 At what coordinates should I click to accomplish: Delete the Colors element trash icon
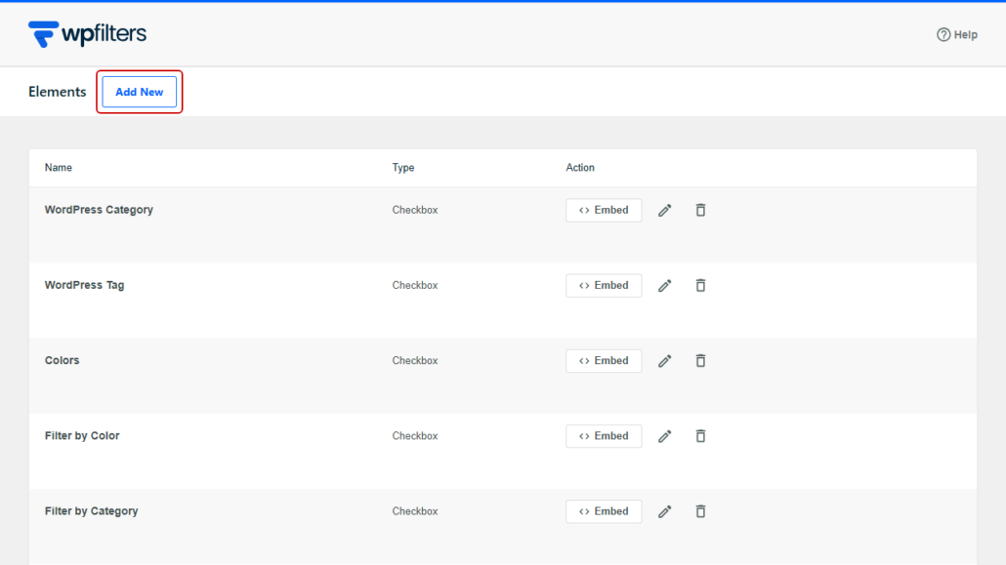coord(700,360)
